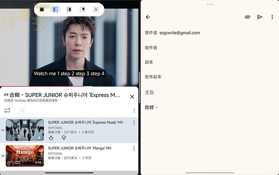The height and width of the screenshot is (175, 279).
Task: Open Gmail compose overflow menu
Action: [x=272, y=17]
